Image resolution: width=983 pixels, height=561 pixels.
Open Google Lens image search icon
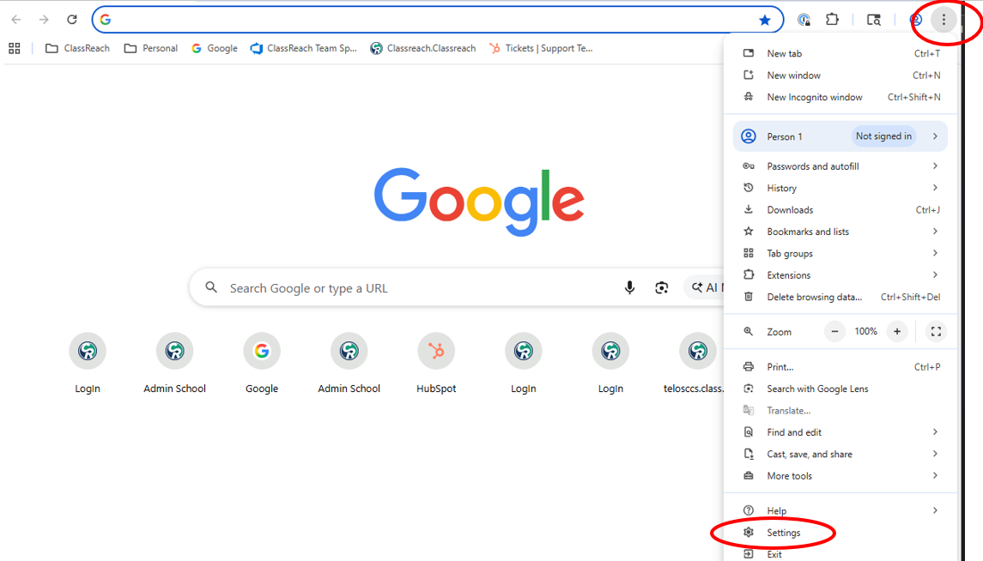coord(661,287)
